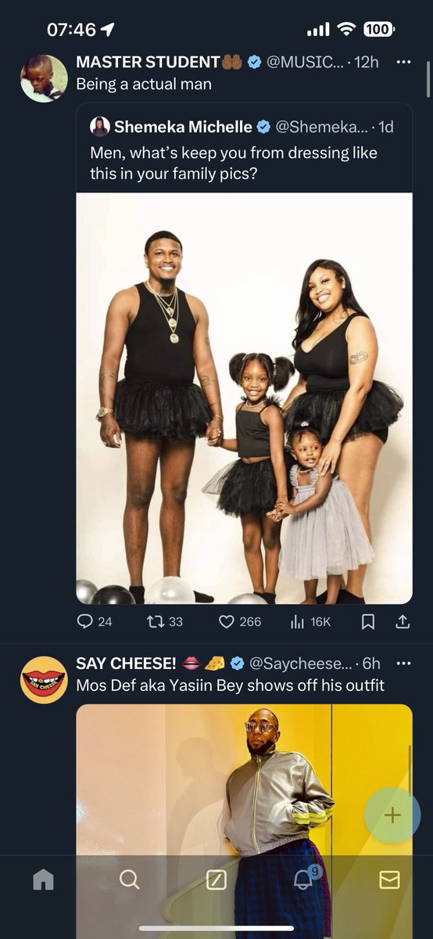This screenshot has width=433, height=939.
Task: Share the tweet using share icon
Action: [x=403, y=621]
